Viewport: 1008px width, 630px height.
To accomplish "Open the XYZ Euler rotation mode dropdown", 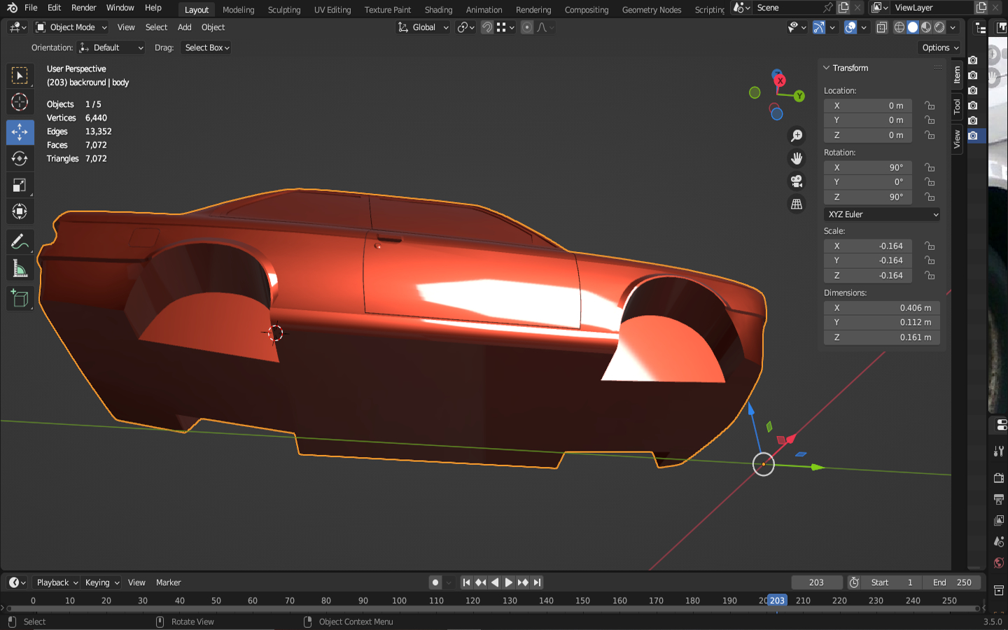I will coord(882,214).
